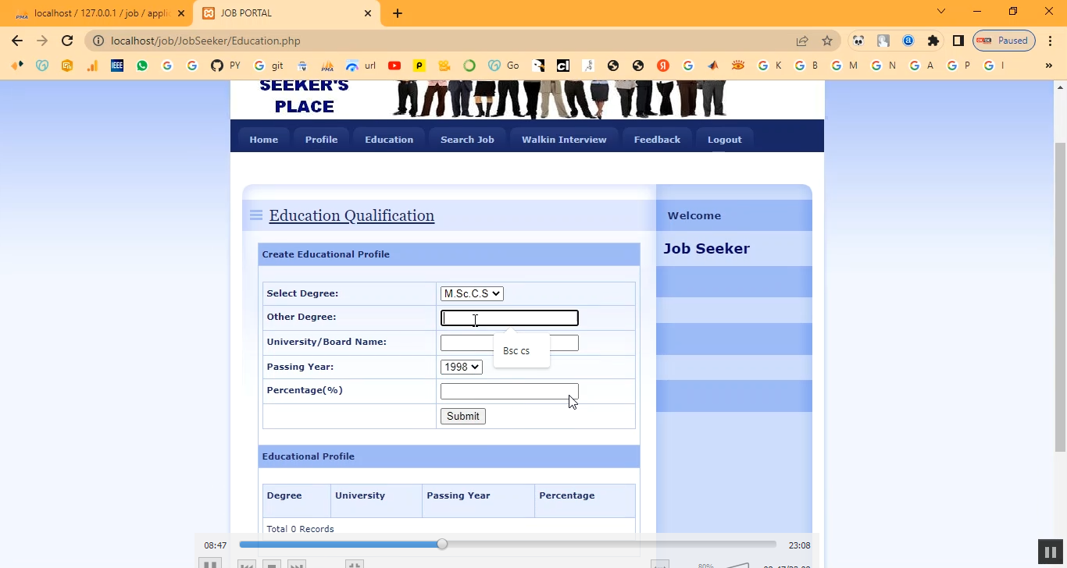
Task: Go to Walkin Interview page
Action: point(564,140)
